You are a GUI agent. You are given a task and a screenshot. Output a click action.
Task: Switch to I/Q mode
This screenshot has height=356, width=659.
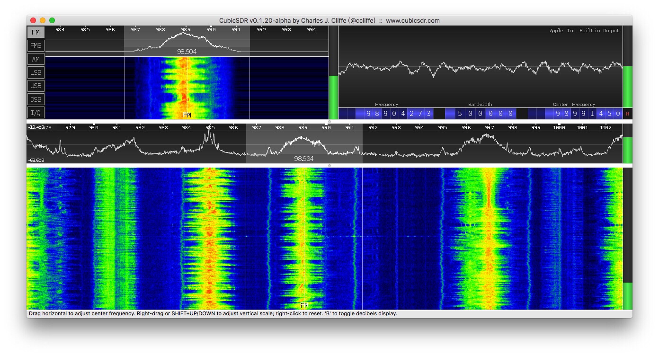pyautogui.click(x=36, y=113)
